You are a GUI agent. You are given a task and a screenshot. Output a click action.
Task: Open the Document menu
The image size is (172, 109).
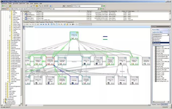tap(16, 3)
